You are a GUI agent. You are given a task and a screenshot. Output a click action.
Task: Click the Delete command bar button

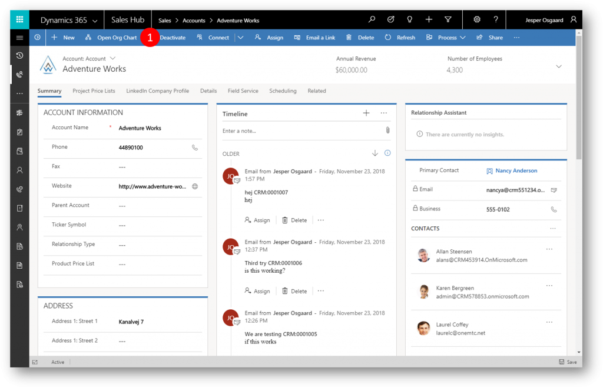point(360,38)
